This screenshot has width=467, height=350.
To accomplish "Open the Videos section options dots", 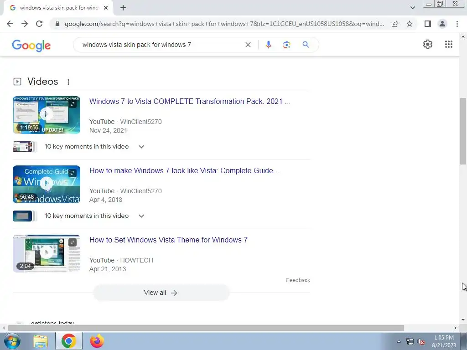I will (68, 82).
